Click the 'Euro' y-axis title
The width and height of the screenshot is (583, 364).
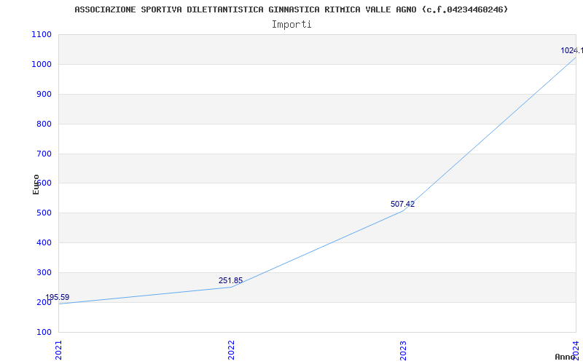[36, 185]
